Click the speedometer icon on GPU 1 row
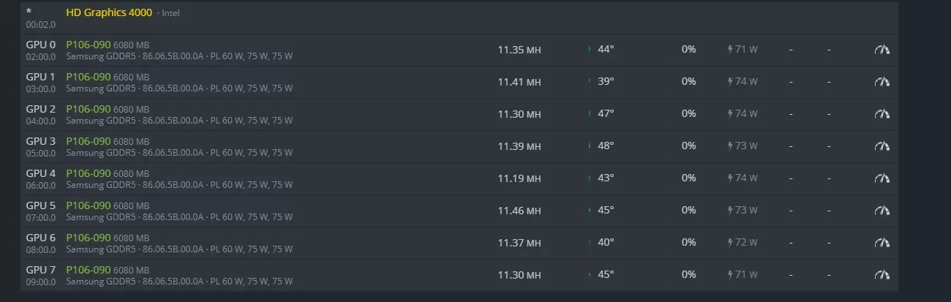This screenshot has height=302, width=951. [x=882, y=82]
